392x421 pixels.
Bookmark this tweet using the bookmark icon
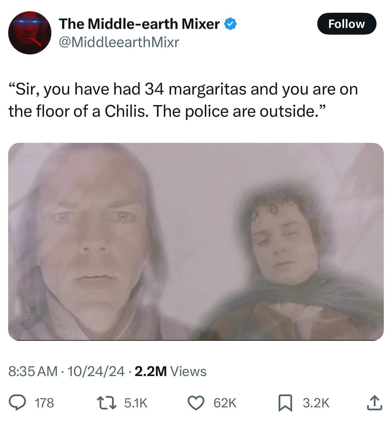point(286,403)
